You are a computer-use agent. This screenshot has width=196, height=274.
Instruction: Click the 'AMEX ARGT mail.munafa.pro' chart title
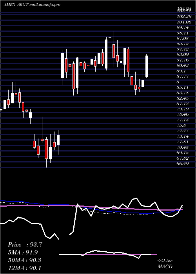click(x=32, y=5)
